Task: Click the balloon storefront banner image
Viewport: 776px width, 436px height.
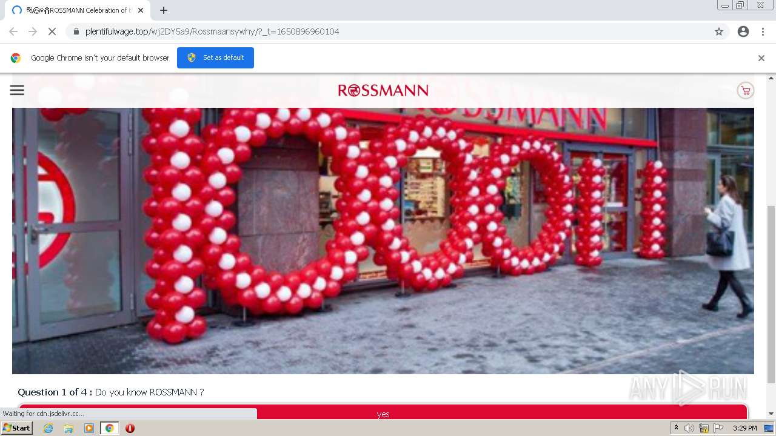Action: pos(383,241)
